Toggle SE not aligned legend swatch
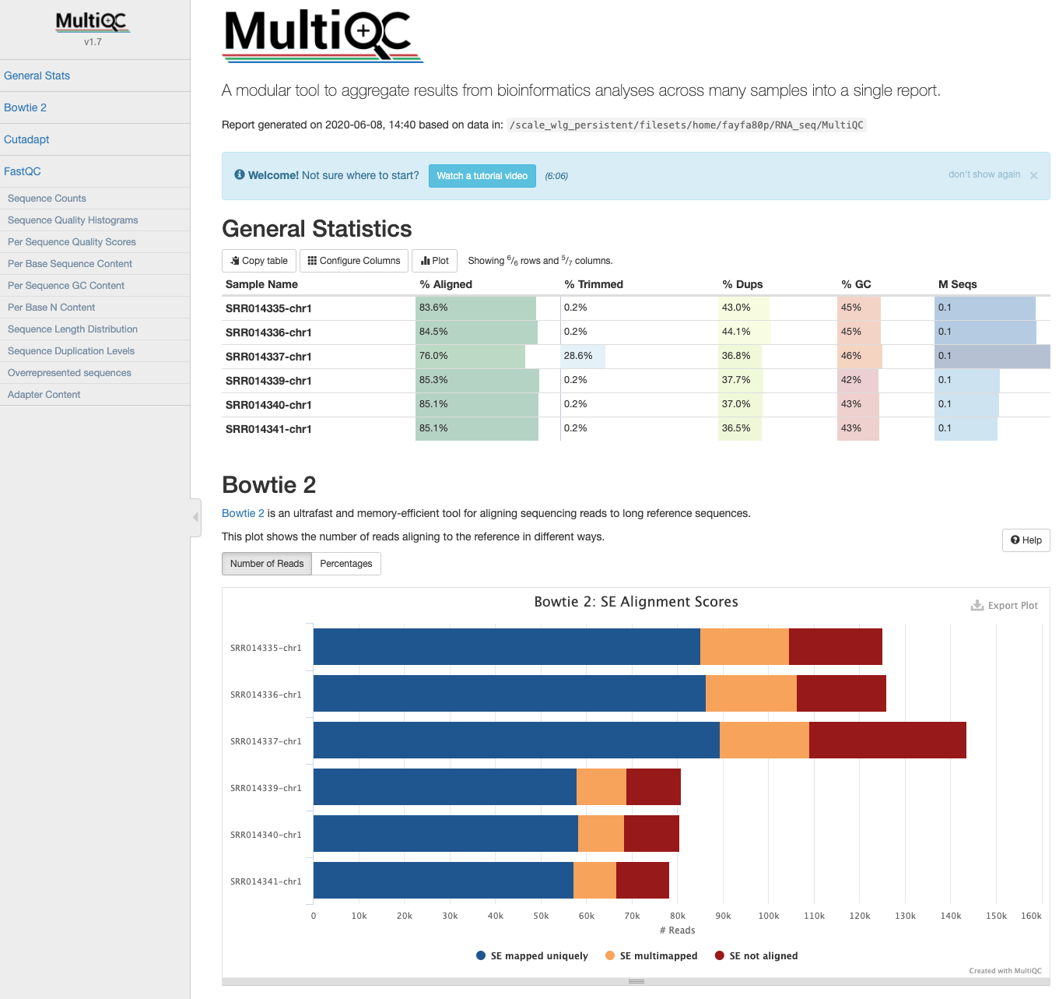Screen dimensions: 1059x999 tap(720, 956)
